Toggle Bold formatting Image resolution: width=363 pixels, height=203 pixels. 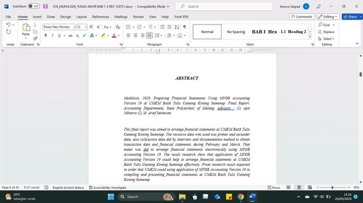coord(46,35)
